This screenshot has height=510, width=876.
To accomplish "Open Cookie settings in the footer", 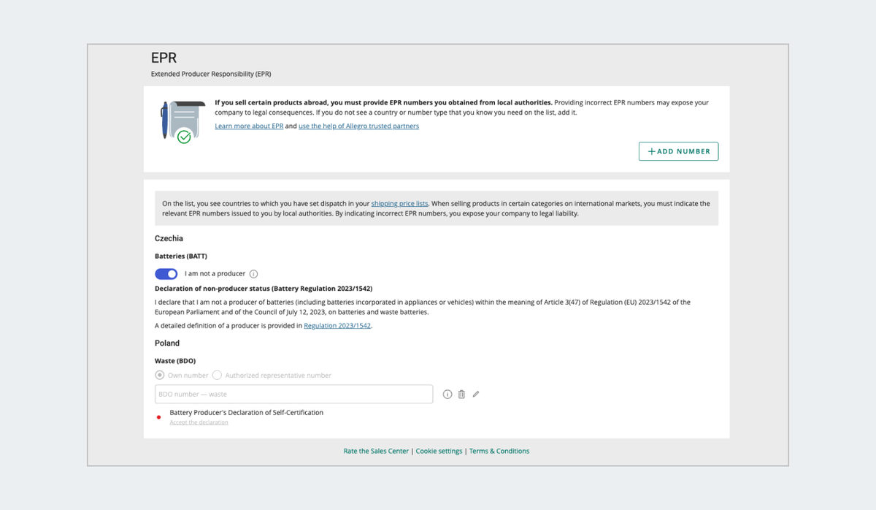I will pos(439,452).
